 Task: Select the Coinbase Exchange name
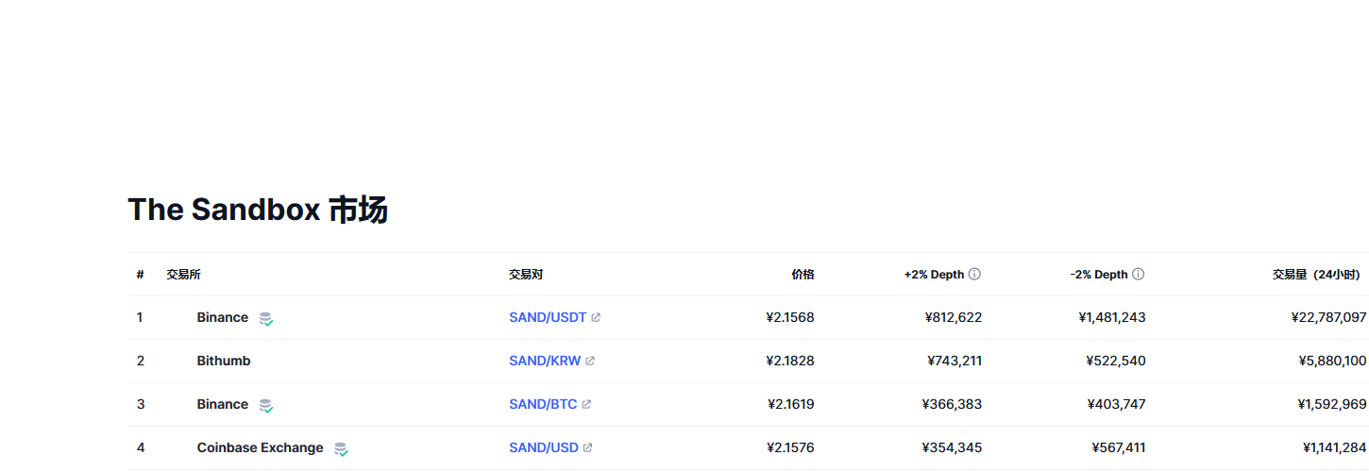point(260,448)
